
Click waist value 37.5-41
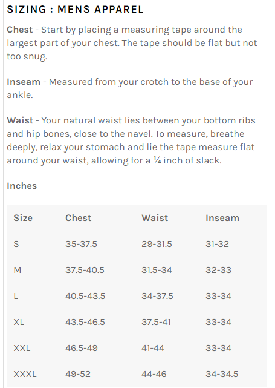pyautogui.click(x=156, y=322)
